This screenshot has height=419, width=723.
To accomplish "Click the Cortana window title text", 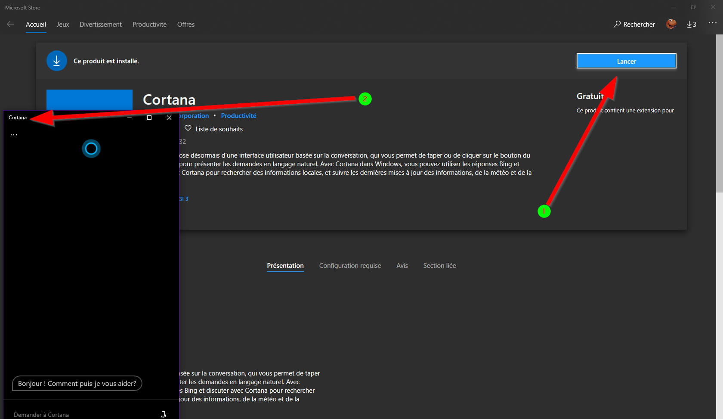I will (18, 118).
